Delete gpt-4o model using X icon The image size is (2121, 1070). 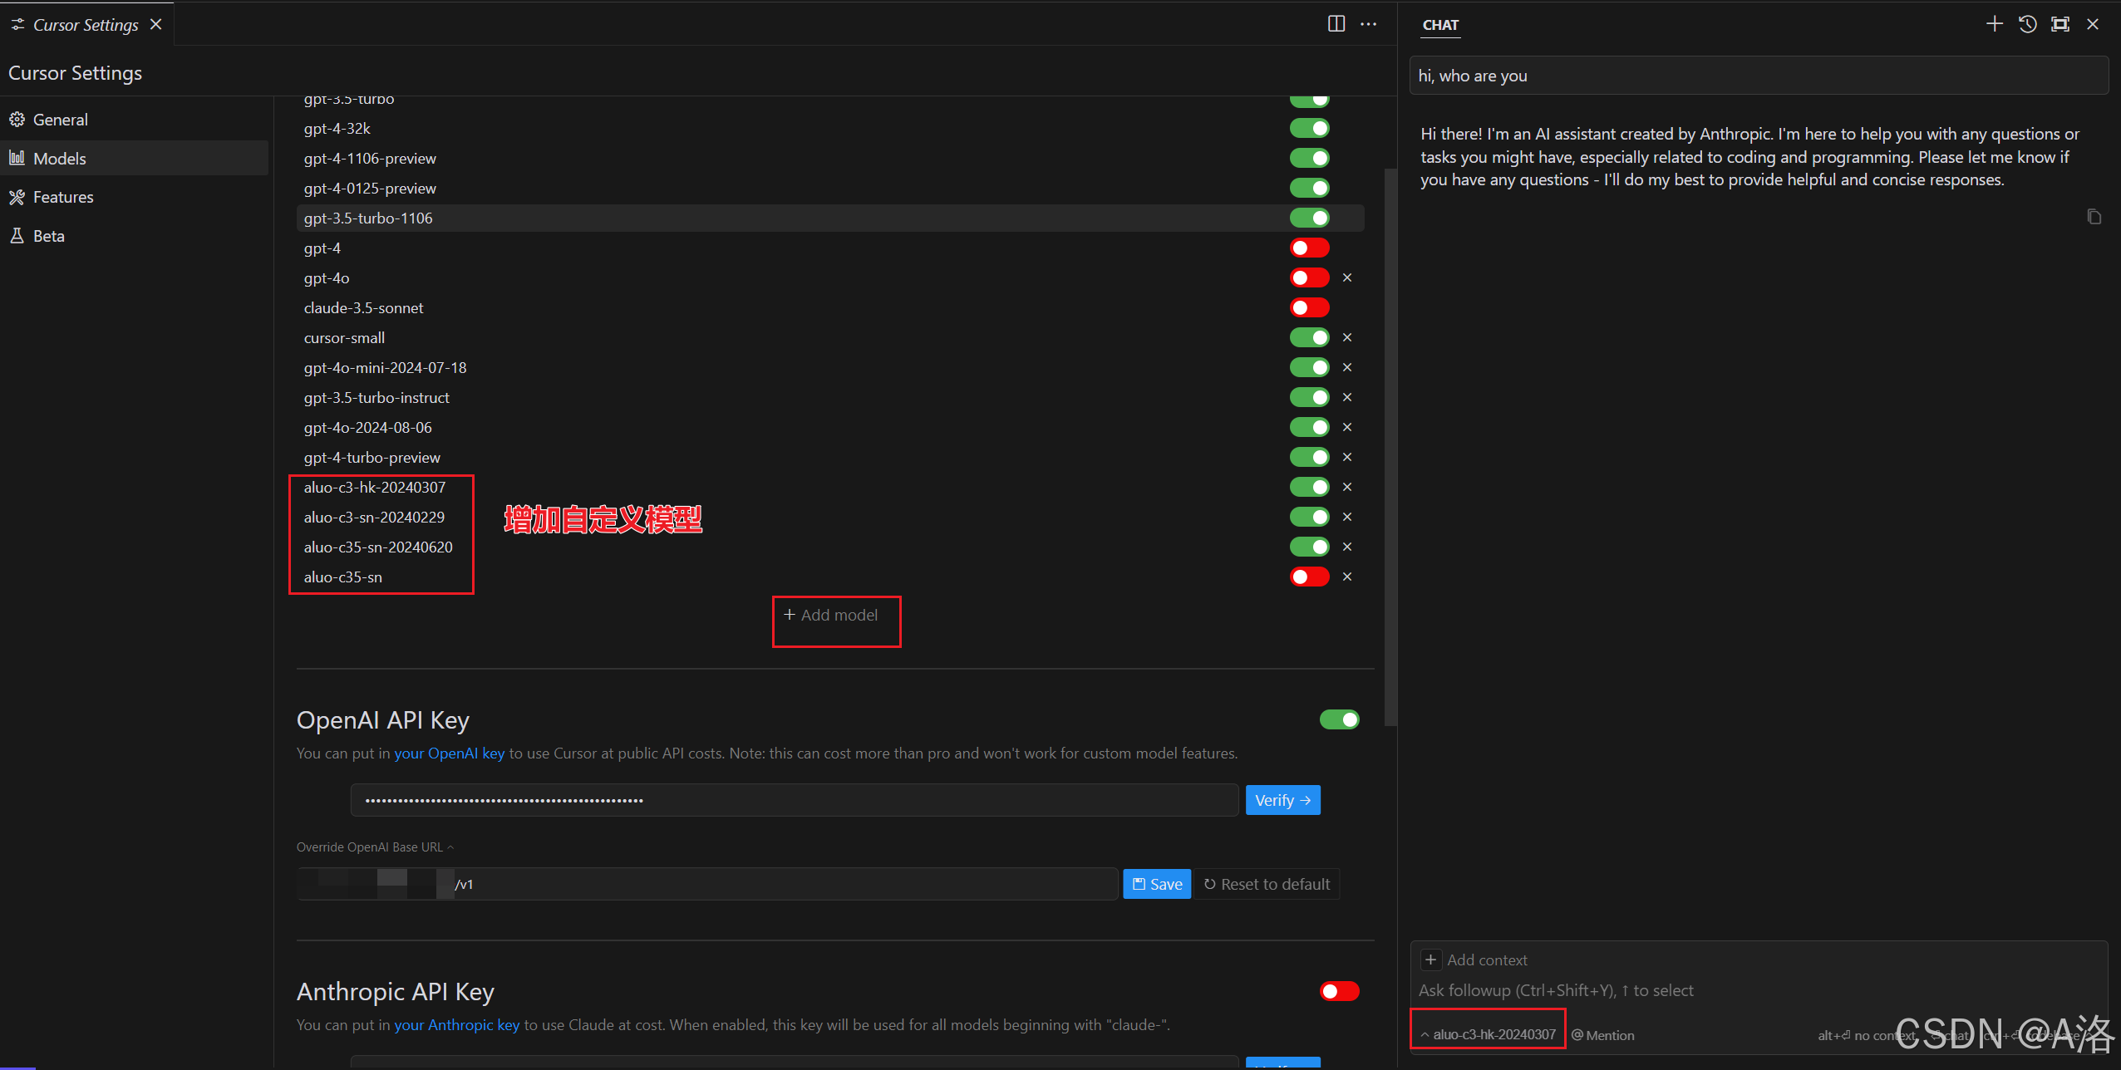pos(1347,277)
